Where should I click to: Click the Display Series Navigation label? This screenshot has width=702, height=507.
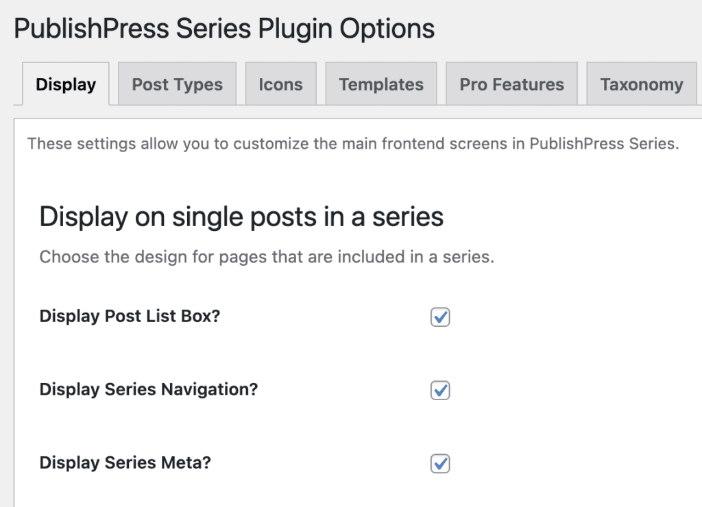[148, 389]
